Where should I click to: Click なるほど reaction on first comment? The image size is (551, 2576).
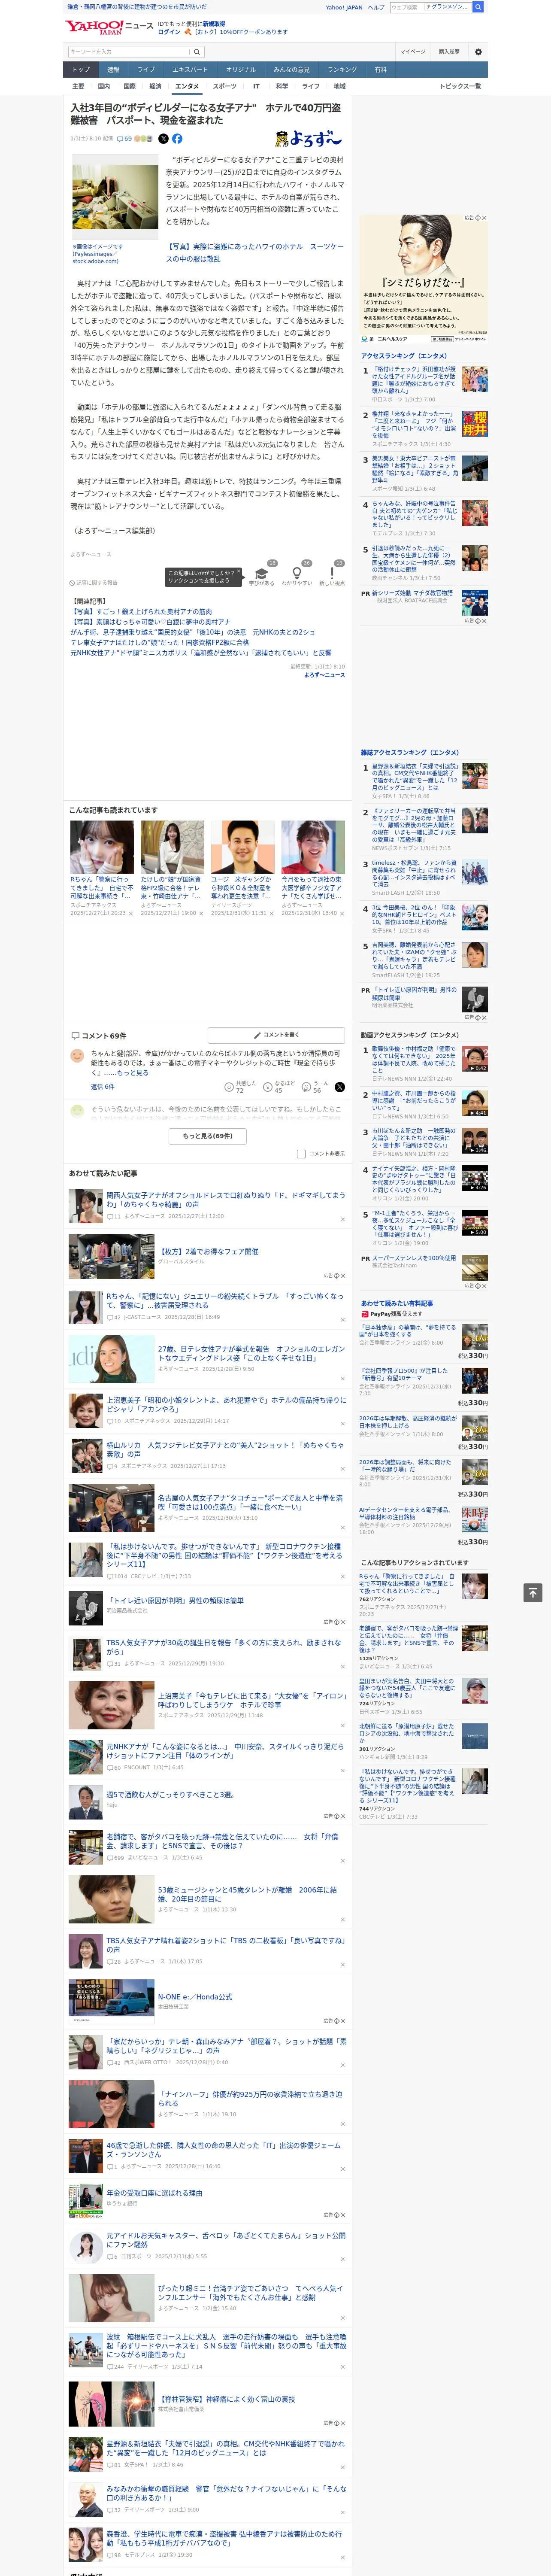click(279, 1086)
